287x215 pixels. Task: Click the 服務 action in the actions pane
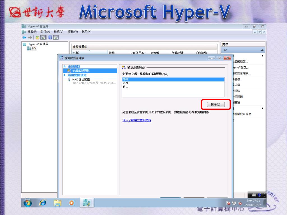tap(237, 91)
